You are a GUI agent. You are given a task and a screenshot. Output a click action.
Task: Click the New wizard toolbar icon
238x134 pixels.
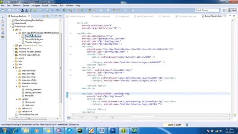(3, 10)
